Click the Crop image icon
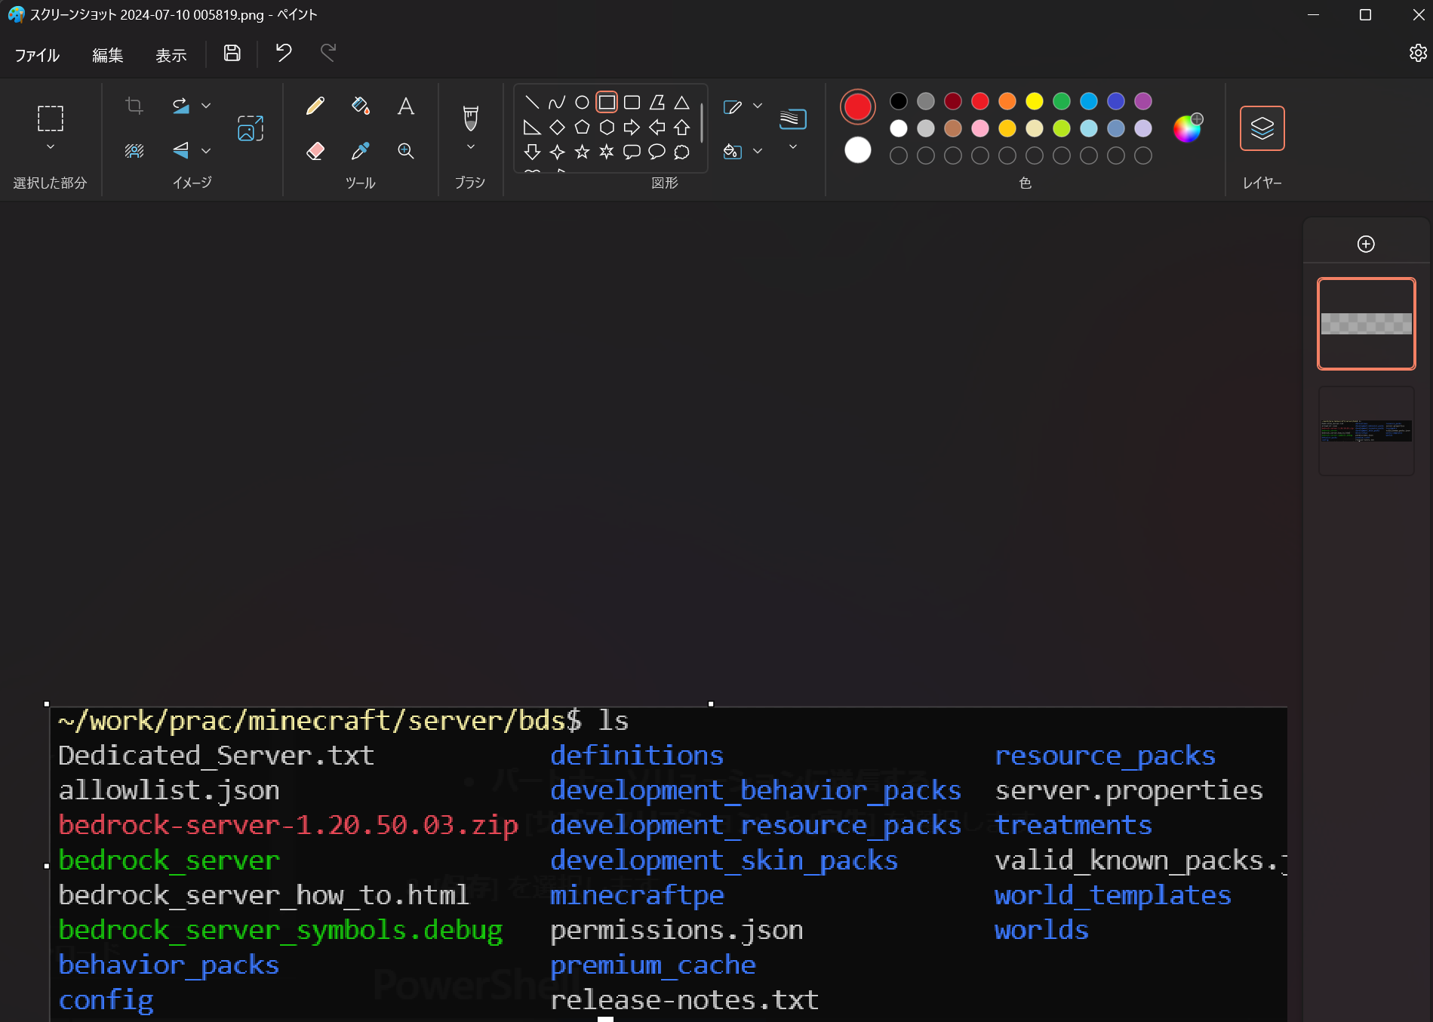 [x=134, y=106]
